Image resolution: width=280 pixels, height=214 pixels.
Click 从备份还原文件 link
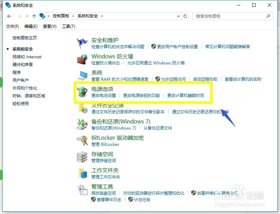click(158, 128)
